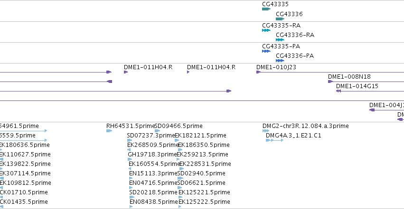Click the EK180636.5prime label

point(25,145)
